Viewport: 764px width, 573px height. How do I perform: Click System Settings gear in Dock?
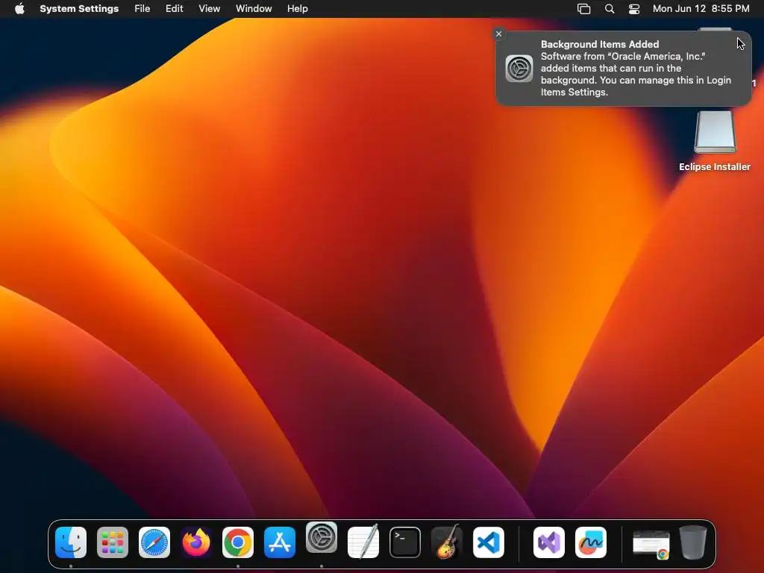coord(322,537)
